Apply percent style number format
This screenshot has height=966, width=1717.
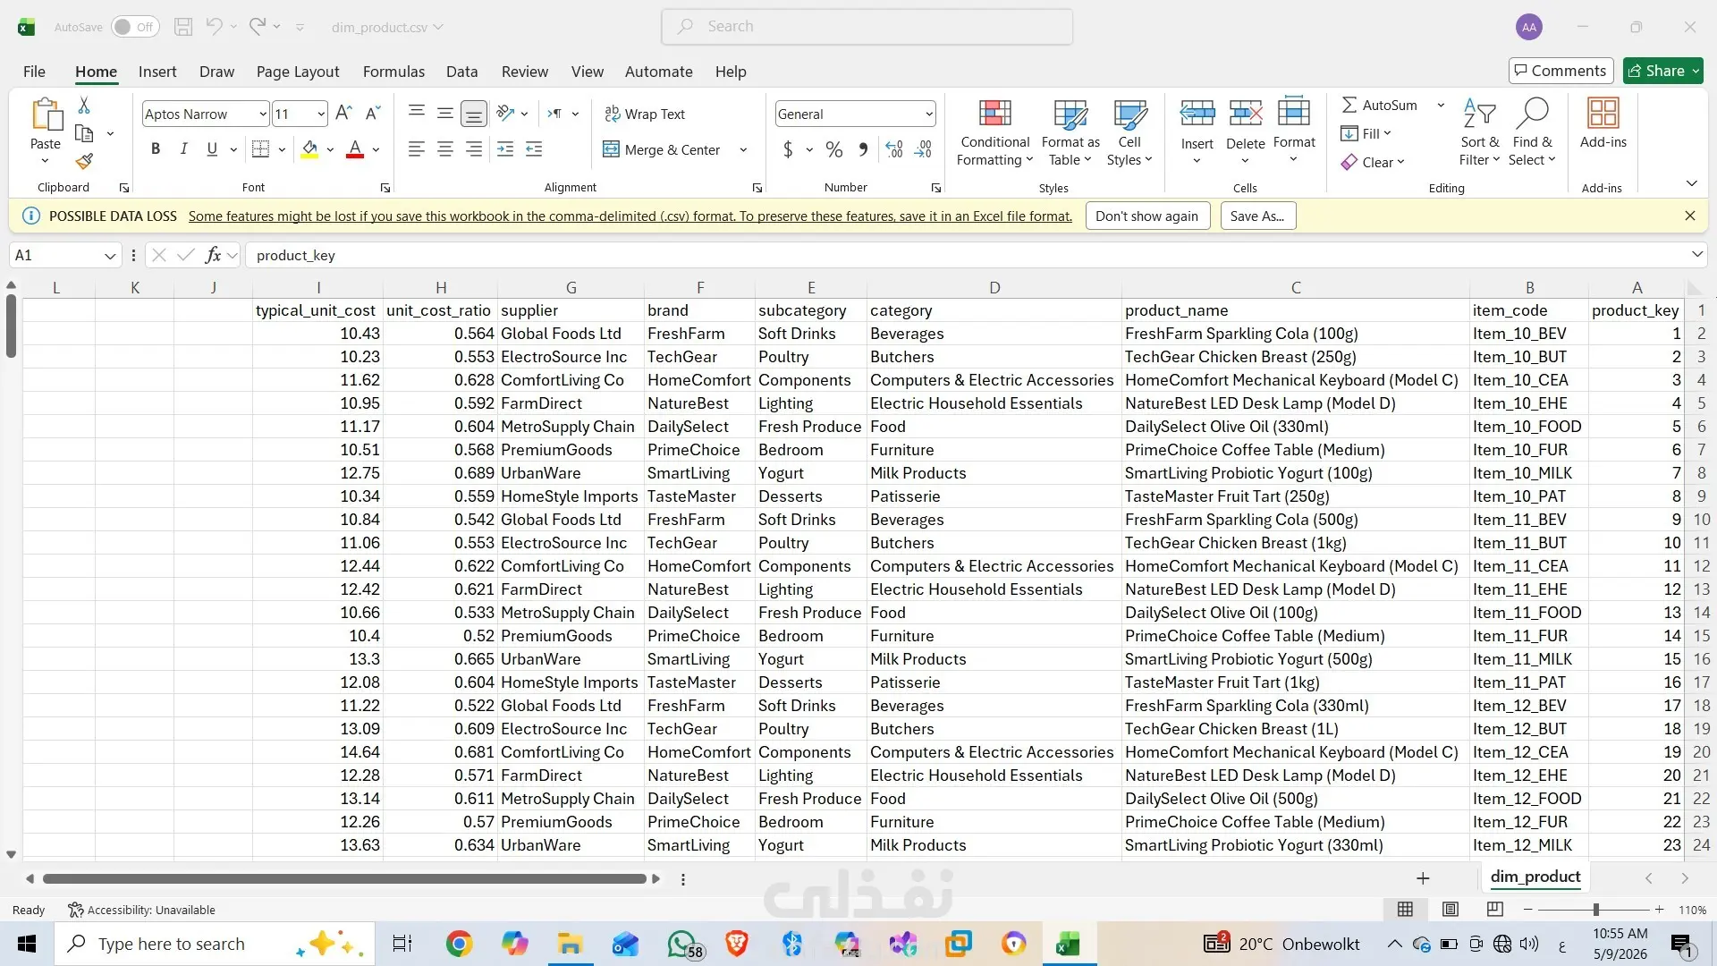tap(834, 149)
